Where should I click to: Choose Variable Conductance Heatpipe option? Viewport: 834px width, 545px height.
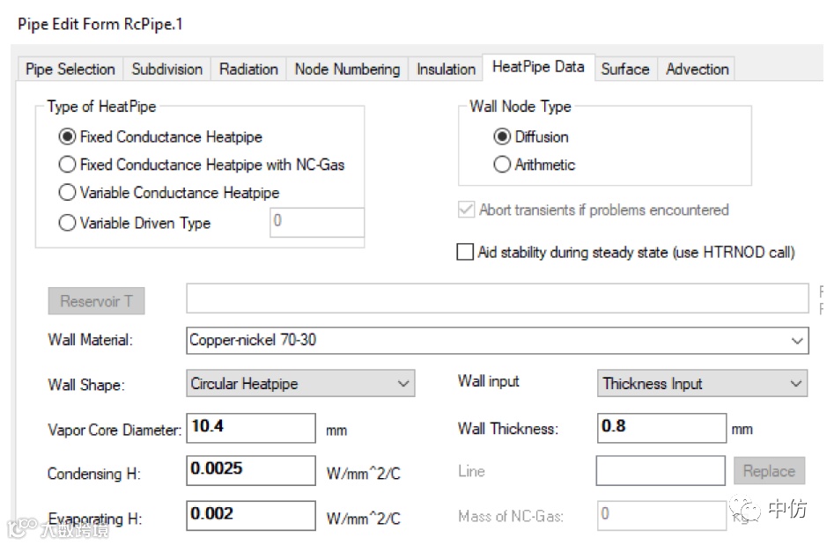pyautogui.click(x=67, y=193)
